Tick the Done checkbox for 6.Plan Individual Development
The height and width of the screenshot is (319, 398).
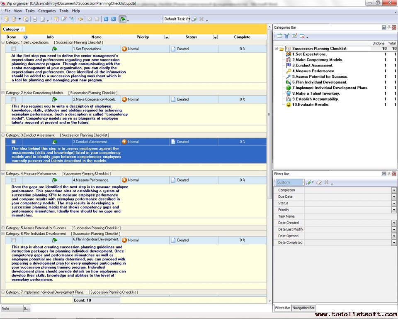click(x=14, y=240)
